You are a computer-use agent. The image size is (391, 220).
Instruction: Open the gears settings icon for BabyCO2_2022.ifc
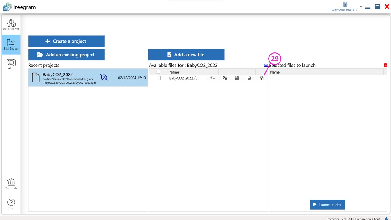pos(225,78)
